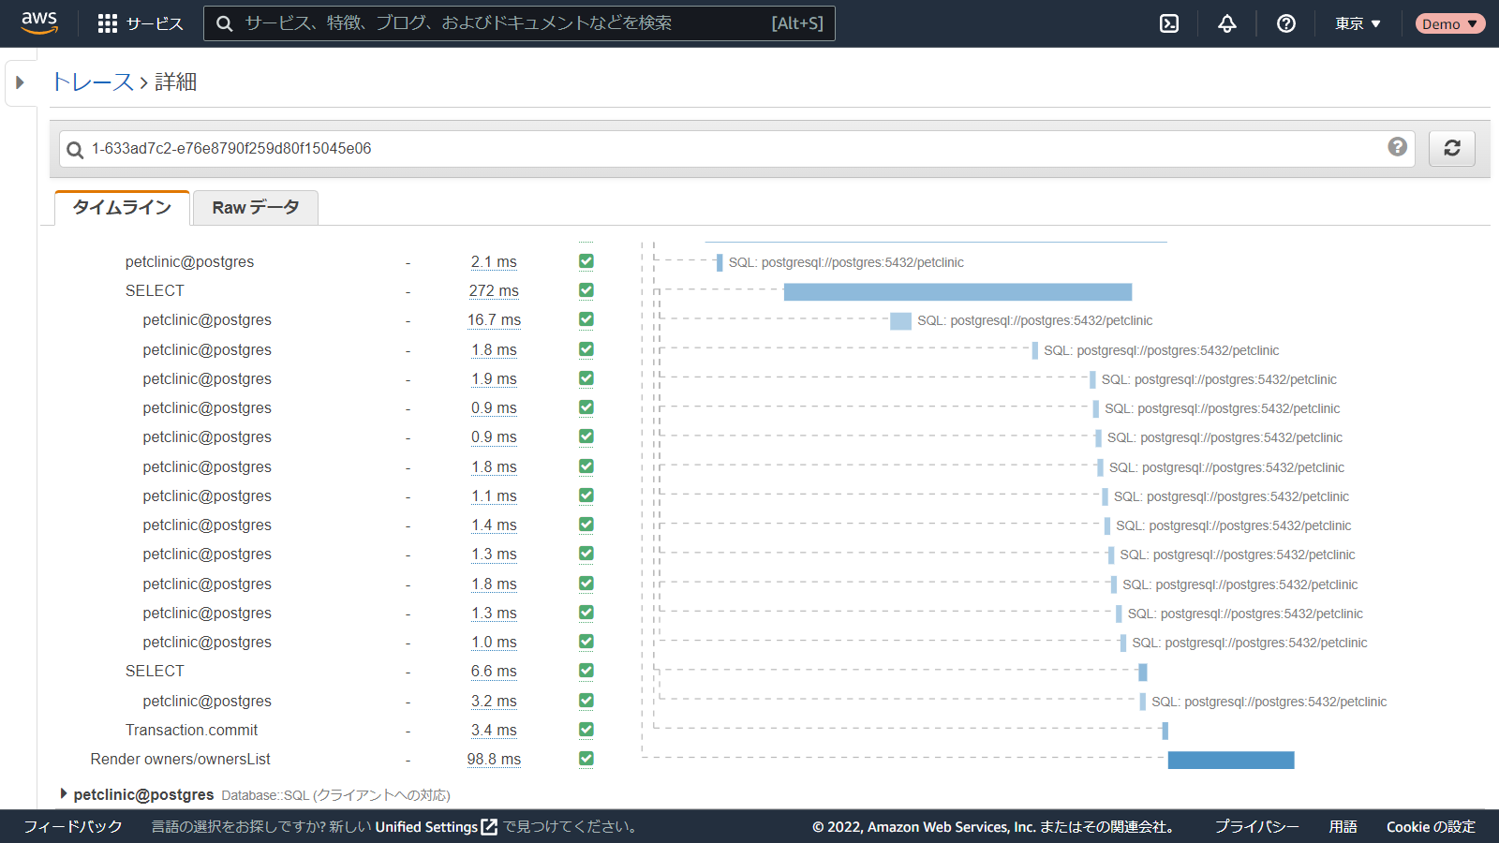The width and height of the screenshot is (1499, 843).
Task: Switch to the Raw データ tab
Action: coord(255,208)
